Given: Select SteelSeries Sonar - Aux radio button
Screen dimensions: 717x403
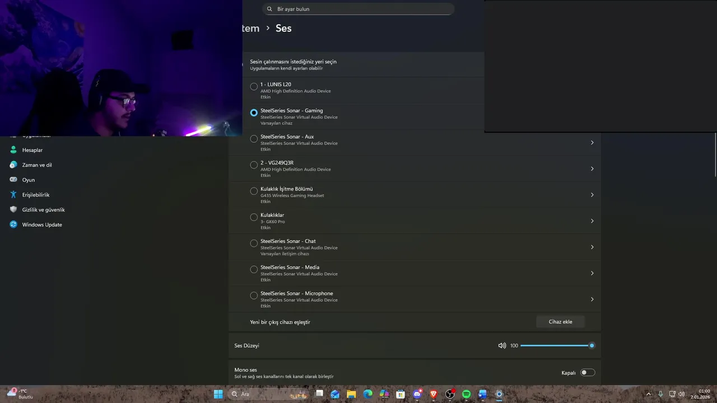Looking at the screenshot, I should click(254, 139).
